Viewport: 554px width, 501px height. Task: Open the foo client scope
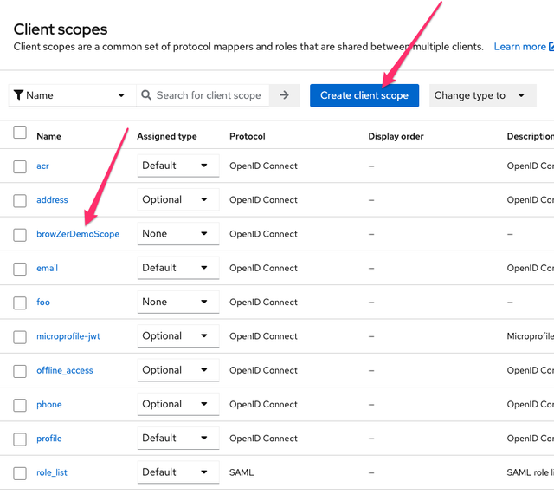coord(43,303)
